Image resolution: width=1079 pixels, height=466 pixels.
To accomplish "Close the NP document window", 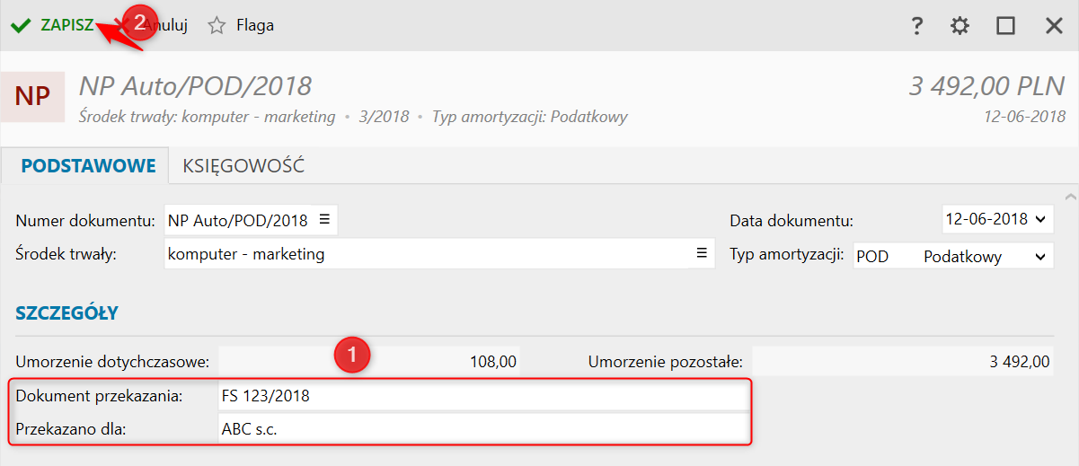I will coord(1054,26).
